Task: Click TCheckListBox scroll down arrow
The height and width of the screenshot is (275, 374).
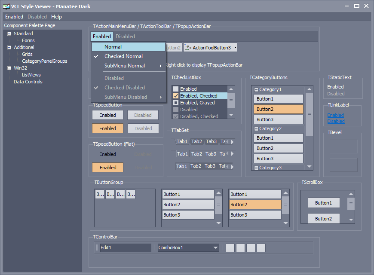Action: point(231,115)
